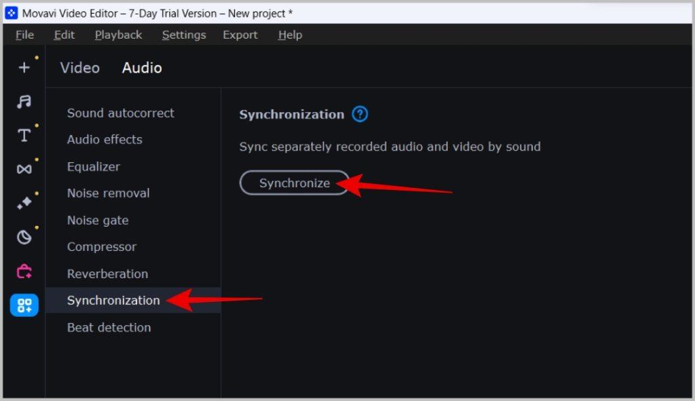Open the Effects sparkle icon
This screenshot has width=695, height=401.
(x=24, y=203)
